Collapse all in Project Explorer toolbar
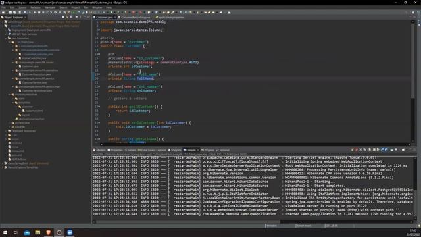The height and width of the screenshot is (237, 421). tap(63, 17)
